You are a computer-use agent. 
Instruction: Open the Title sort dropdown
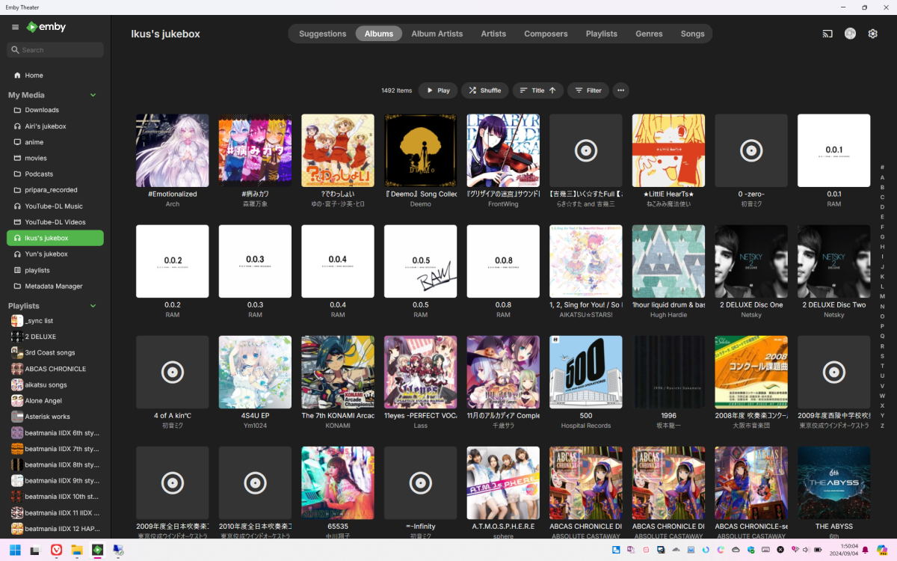pyautogui.click(x=537, y=90)
